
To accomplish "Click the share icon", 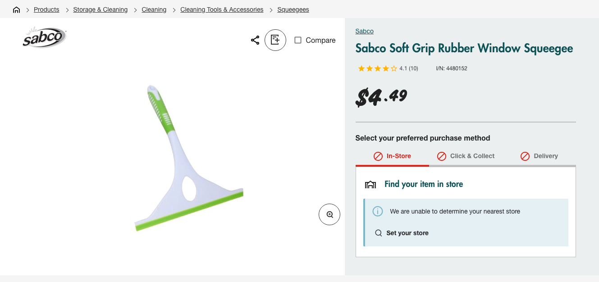I will coord(255,40).
